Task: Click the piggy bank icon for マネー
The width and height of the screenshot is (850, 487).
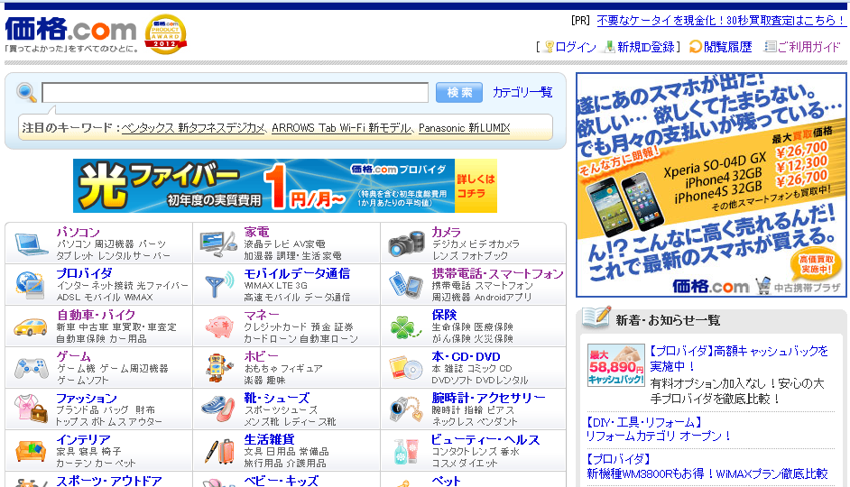Action: (x=219, y=326)
